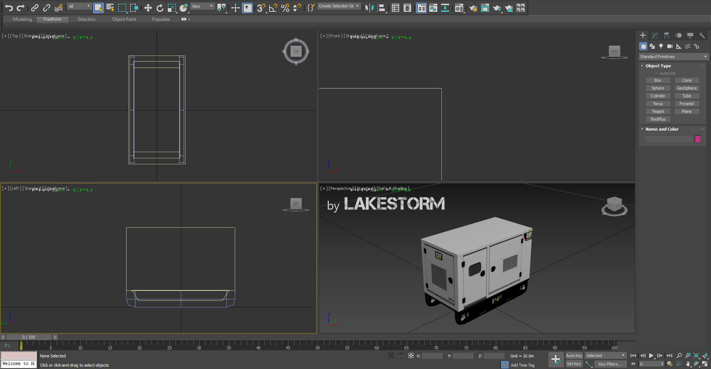The height and width of the screenshot is (369, 711).
Task: Click the Align tool icon
Action: point(381,8)
